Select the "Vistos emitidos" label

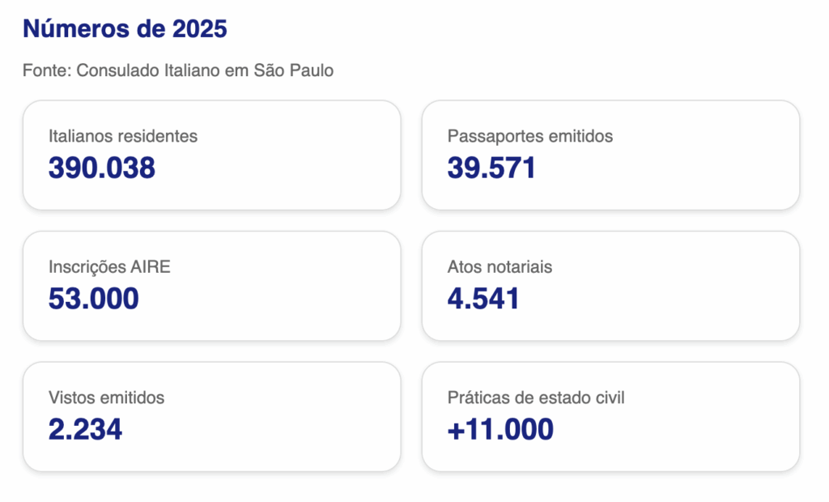pyautogui.click(x=106, y=398)
